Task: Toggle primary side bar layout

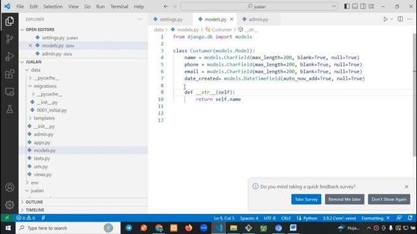Action: (x=347, y=6)
